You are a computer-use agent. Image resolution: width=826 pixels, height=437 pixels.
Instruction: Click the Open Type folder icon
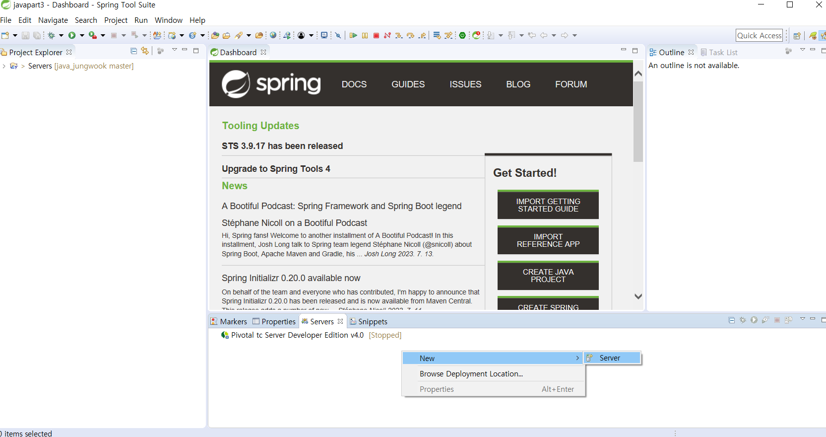tap(215, 35)
